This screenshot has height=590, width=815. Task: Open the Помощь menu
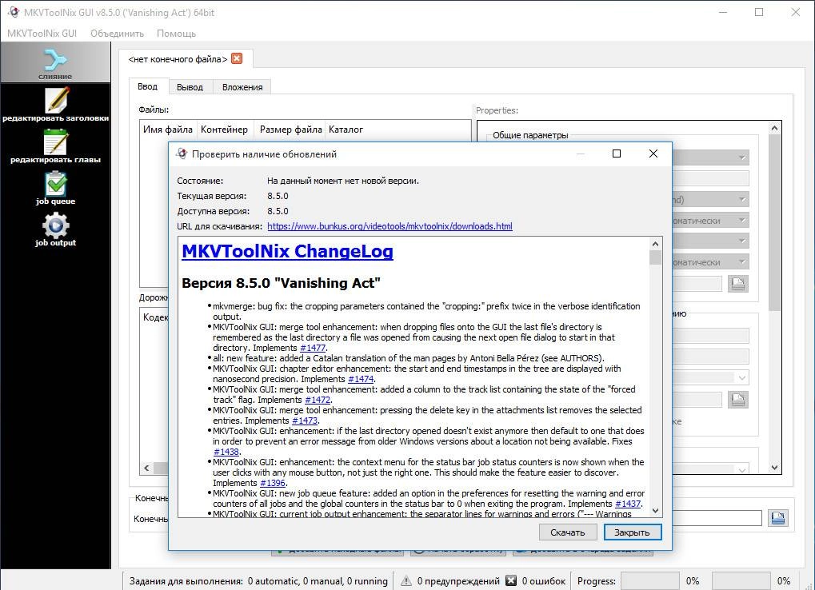[x=176, y=34]
